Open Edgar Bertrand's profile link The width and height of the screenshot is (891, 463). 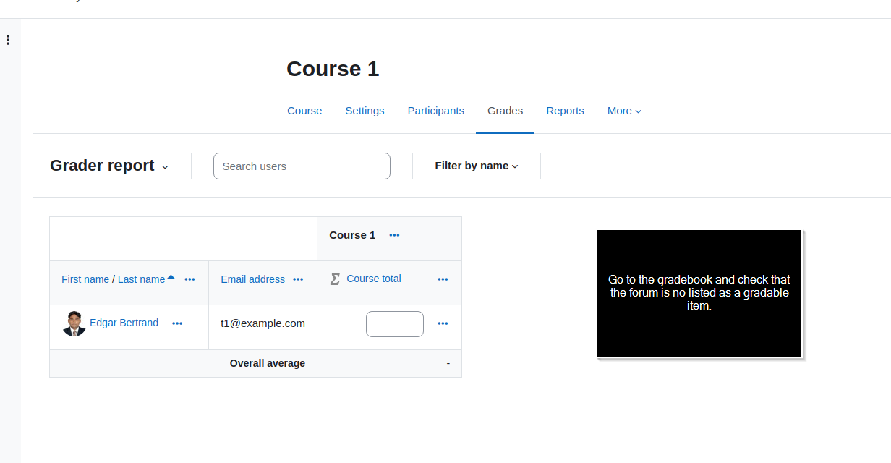click(x=124, y=323)
